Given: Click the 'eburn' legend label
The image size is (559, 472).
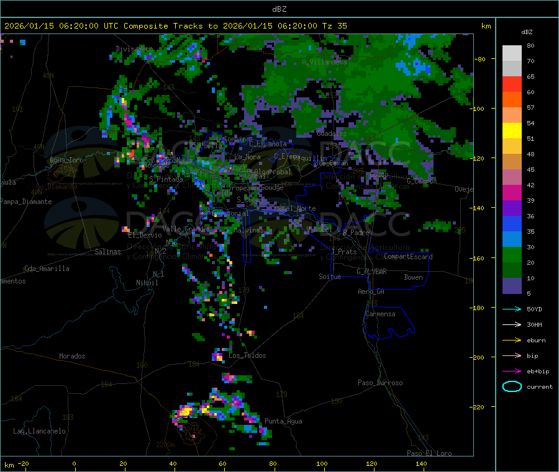Looking at the screenshot, I should pyautogui.click(x=536, y=341).
